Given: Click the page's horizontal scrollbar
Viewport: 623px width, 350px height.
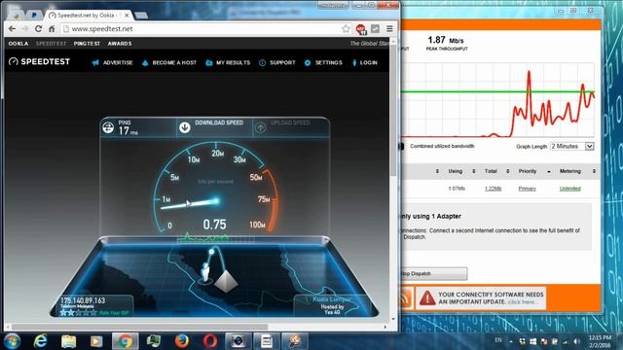Looking at the screenshot, I should 139,327.
